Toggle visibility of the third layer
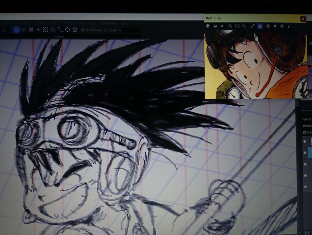Image resolution: width=312 pixels, height=235 pixels. point(304,164)
